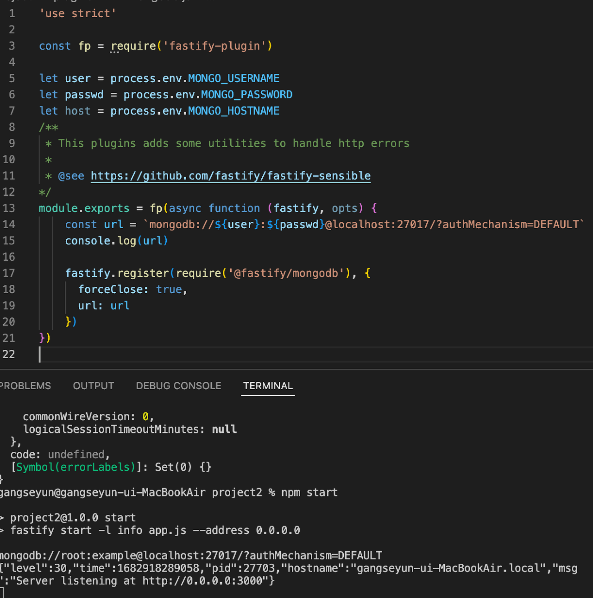Screen dimensions: 593x598
Task: Click 'logicalSessionTimeoutMinutes: null' terminal line
Action: pos(130,429)
